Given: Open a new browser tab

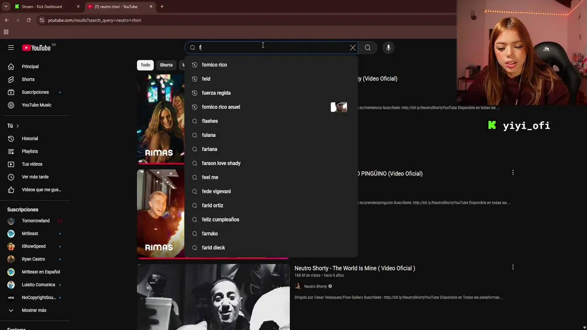Looking at the screenshot, I should coord(162,6).
